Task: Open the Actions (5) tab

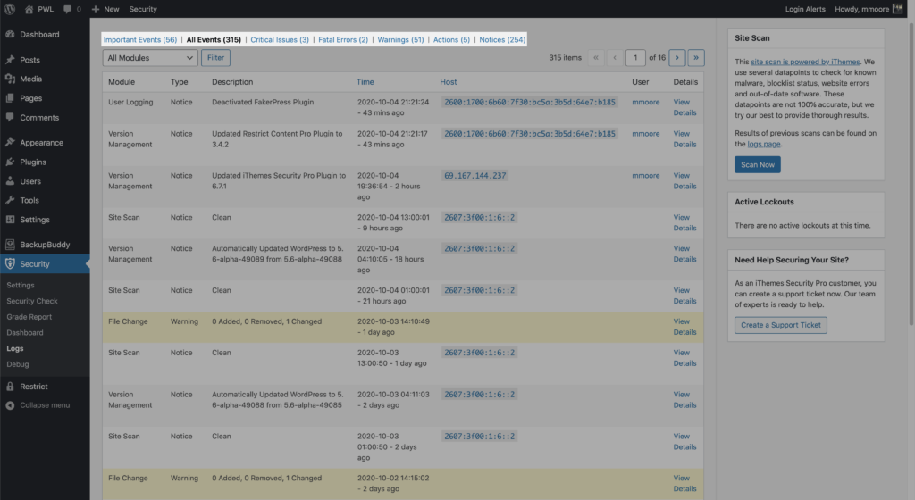Action: [x=451, y=39]
